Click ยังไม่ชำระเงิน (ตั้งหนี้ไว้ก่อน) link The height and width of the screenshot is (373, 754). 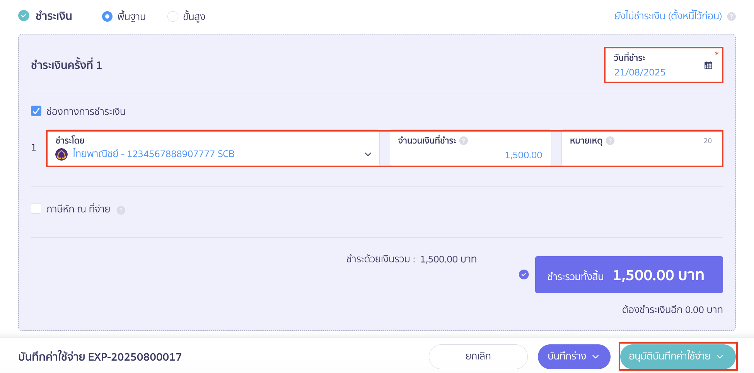pos(668,16)
